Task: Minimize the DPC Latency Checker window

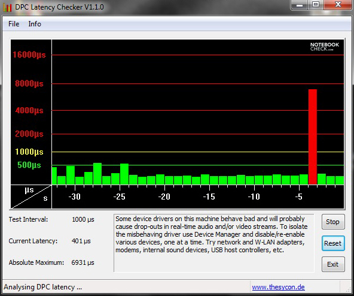Action: pyautogui.click(x=300, y=5)
